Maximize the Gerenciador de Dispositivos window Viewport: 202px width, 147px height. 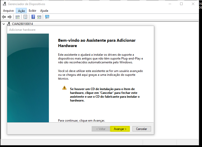(x=181, y=4)
